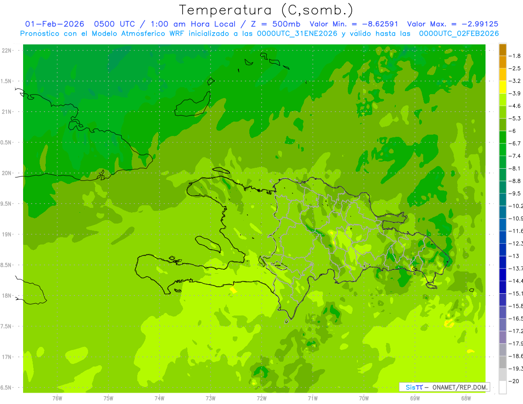Image resolution: width=523 pixels, height=404 pixels.
Task: Click the '-20' colorbar value
Action: click(x=514, y=381)
